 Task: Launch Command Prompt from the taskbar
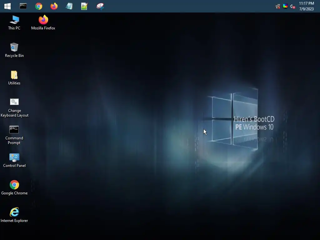(x=23, y=6)
